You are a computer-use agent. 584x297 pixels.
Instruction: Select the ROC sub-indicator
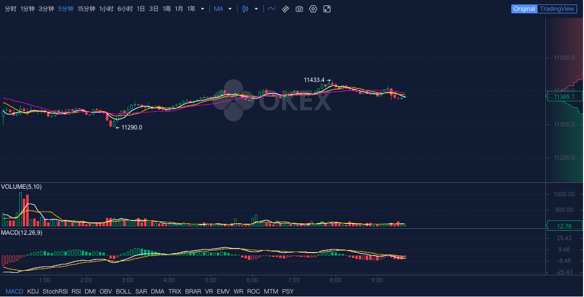pos(253,292)
